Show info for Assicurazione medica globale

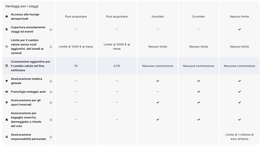click(51, 81)
